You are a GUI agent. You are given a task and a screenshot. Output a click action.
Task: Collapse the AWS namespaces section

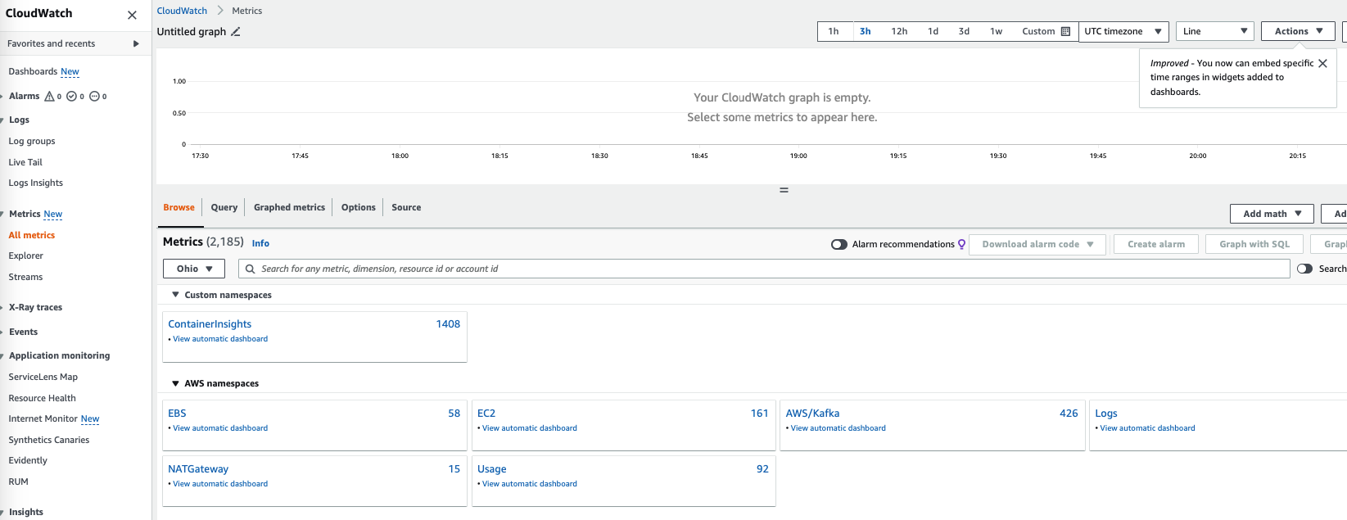click(x=175, y=383)
